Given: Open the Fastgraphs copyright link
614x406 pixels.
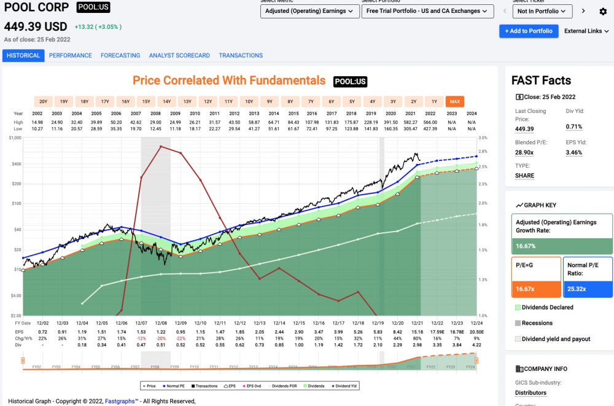Looking at the screenshot, I should 122,401.
